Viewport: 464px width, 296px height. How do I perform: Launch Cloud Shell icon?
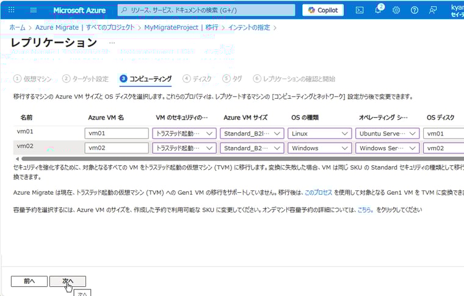click(x=360, y=10)
